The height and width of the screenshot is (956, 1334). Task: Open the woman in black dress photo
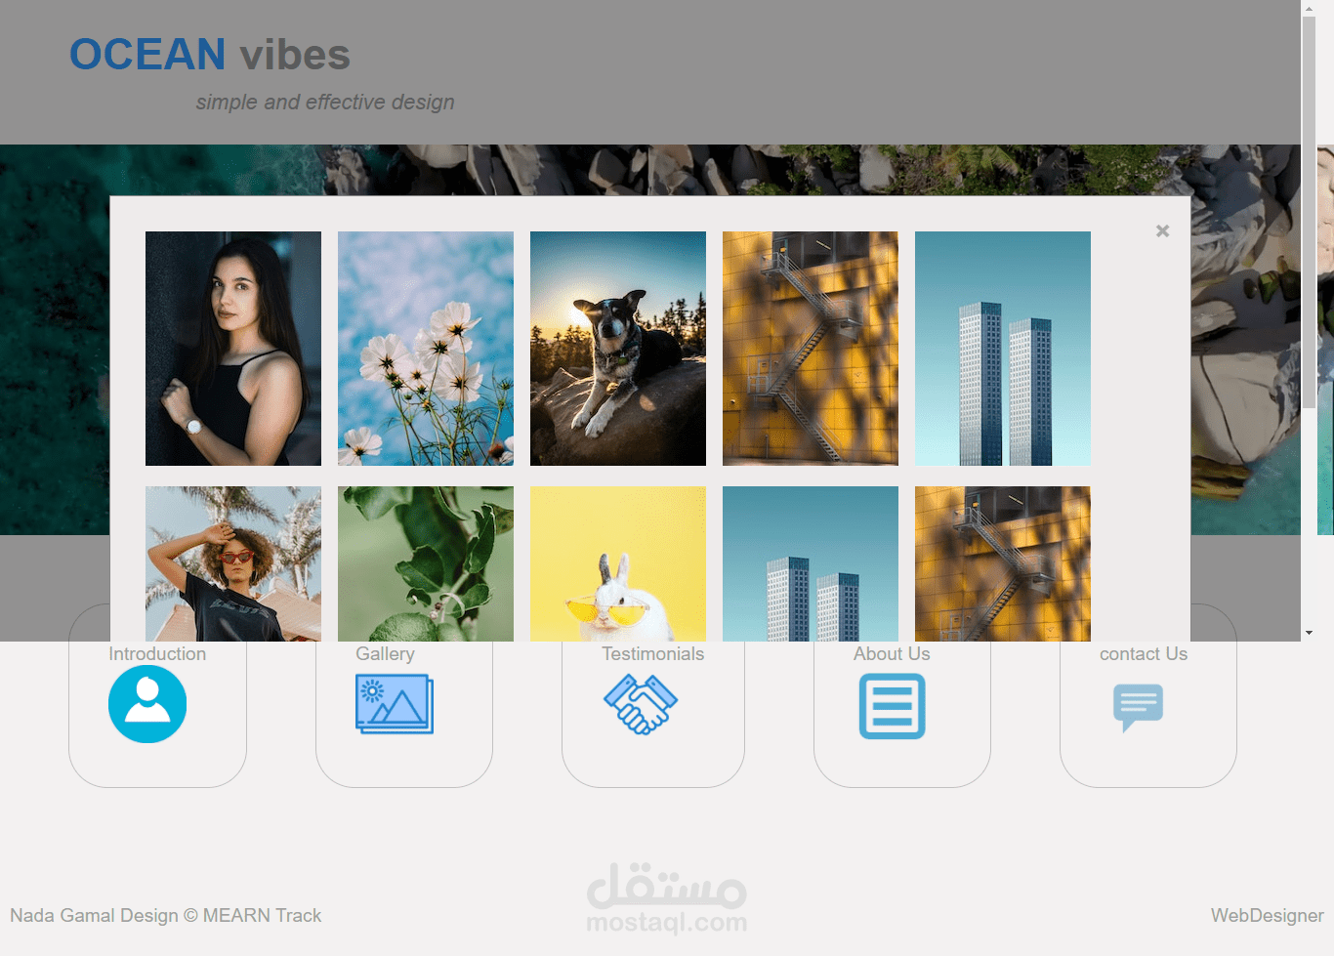(x=233, y=349)
